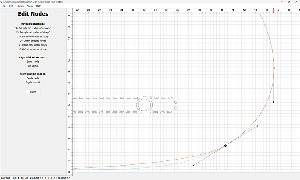300x180 pixels.
Task: Click the Done button to finish node editing
Action: pyautogui.click(x=33, y=92)
